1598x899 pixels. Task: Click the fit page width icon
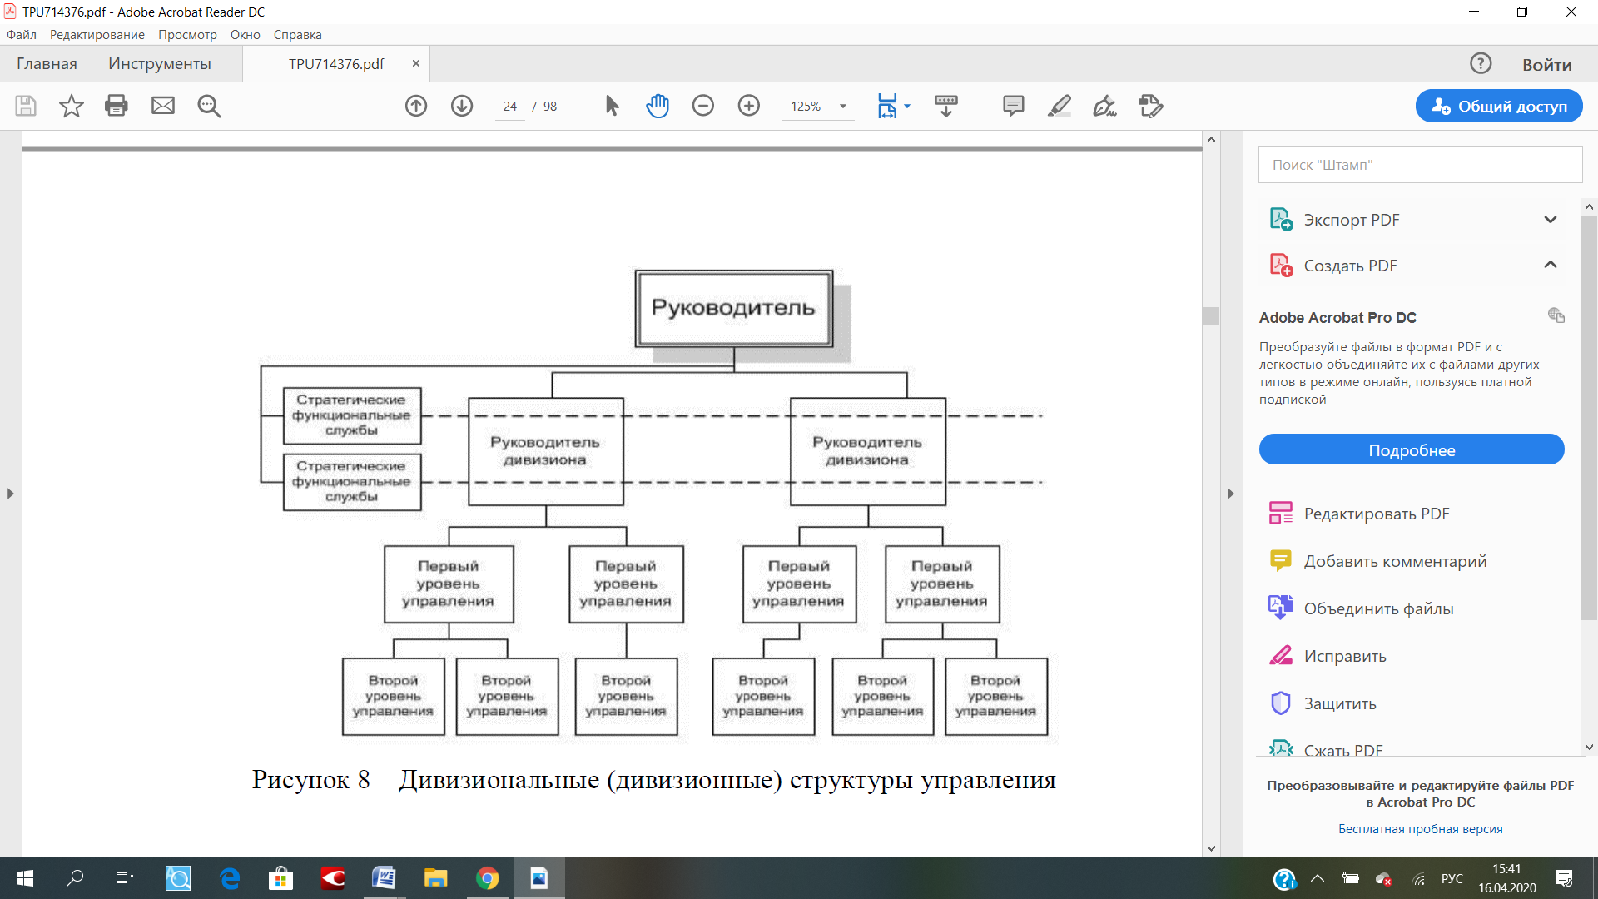pyautogui.click(x=887, y=106)
